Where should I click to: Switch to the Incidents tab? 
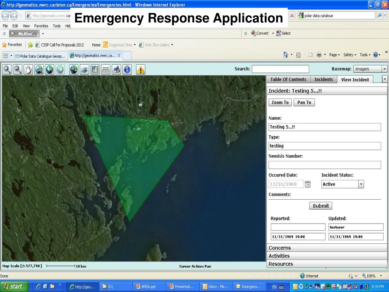click(x=324, y=79)
